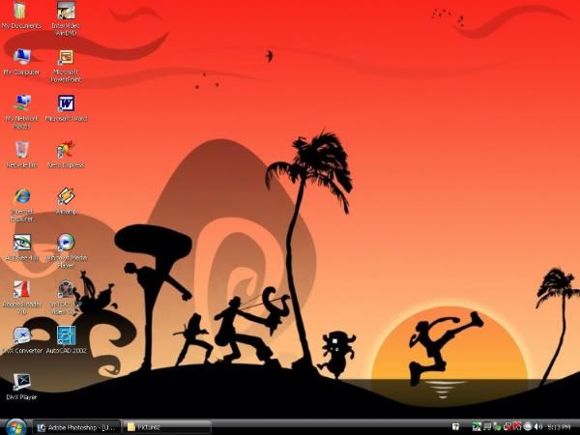Select the My Computer icon
This screenshot has width=580, height=435.
point(21,62)
